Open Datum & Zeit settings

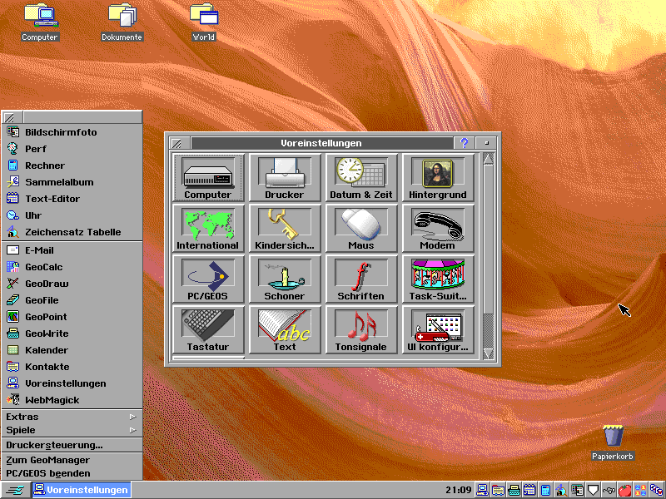(x=361, y=177)
